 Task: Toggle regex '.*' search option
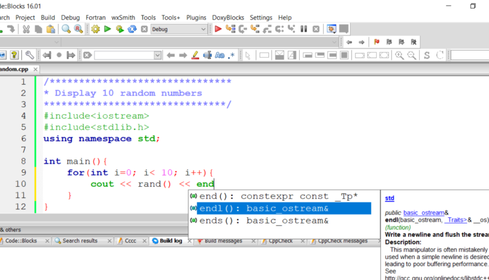point(231,55)
